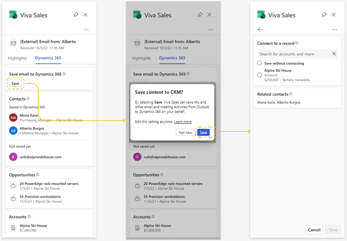Image resolution: width=347 pixels, height=241 pixels.
Task: Switch to Dynamics 365 tab in left panel
Action: coord(48,58)
